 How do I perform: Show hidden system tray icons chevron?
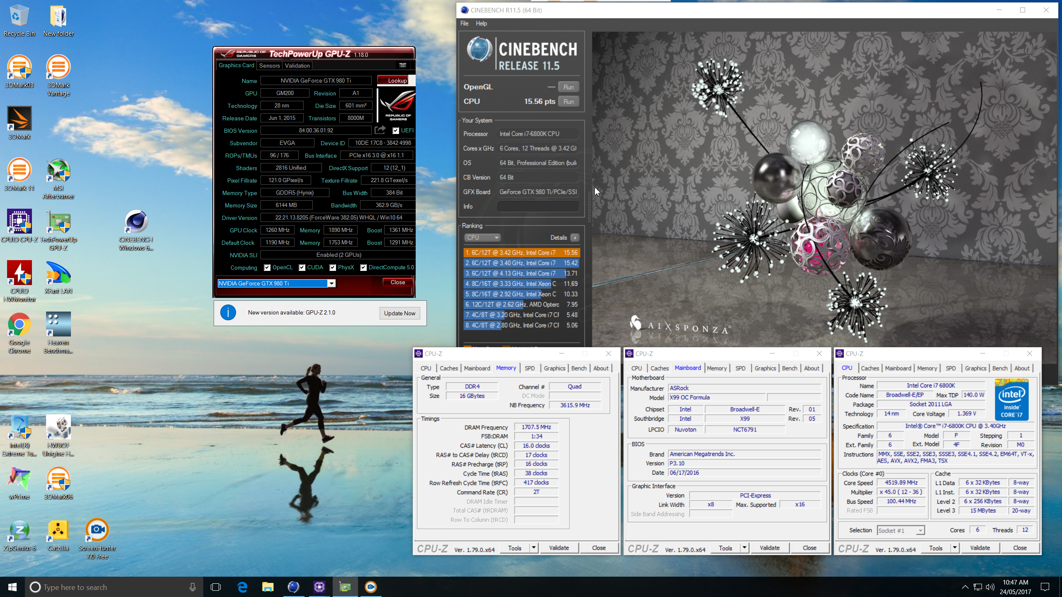click(x=965, y=587)
